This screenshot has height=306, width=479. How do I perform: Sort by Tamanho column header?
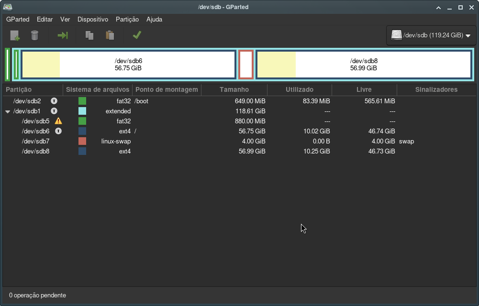[234, 89]
